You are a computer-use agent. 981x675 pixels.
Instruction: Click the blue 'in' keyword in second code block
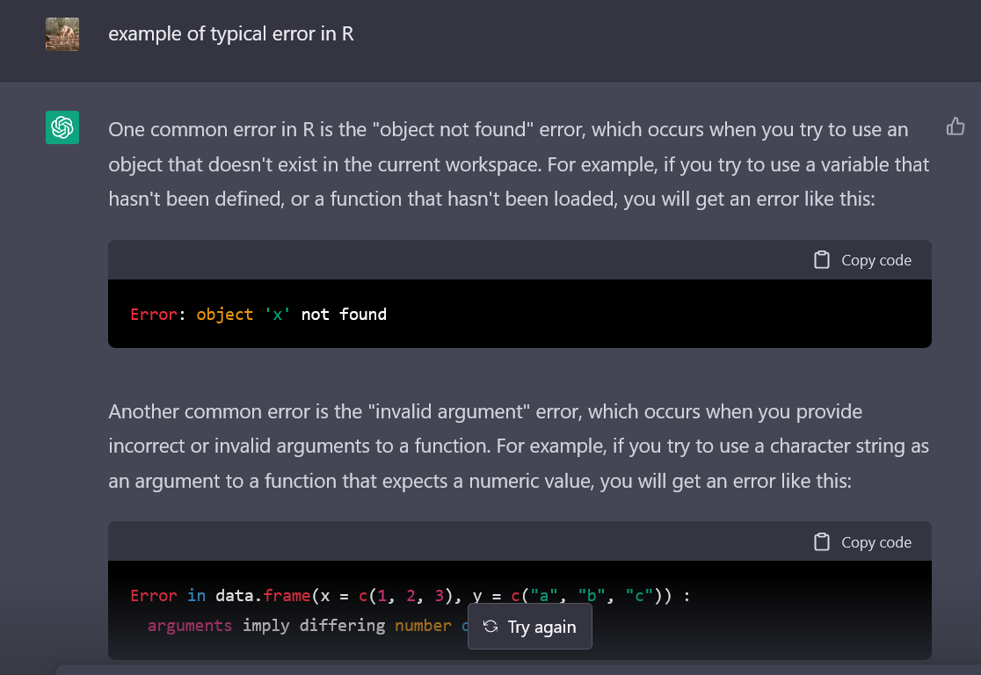tap(196, 596)
